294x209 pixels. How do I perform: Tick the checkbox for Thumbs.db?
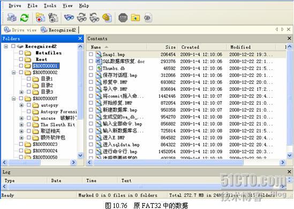coord(91,68)
